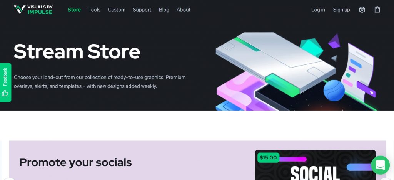Select the Custom navigation item
394x180 pixels.
pos(117,10)
